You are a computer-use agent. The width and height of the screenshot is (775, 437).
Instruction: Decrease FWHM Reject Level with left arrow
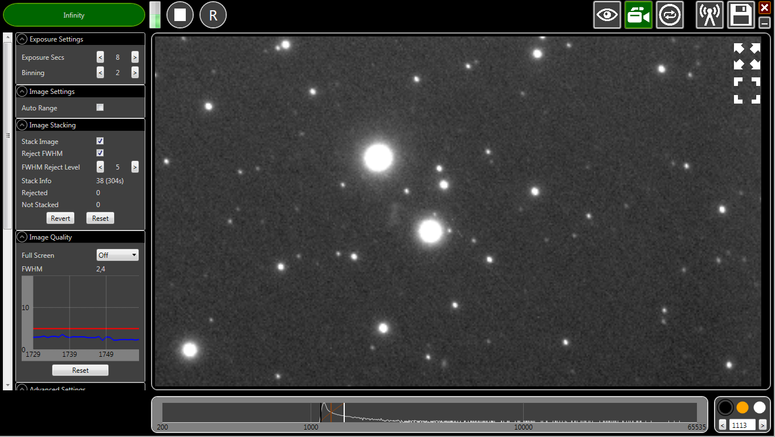(100, 167)
